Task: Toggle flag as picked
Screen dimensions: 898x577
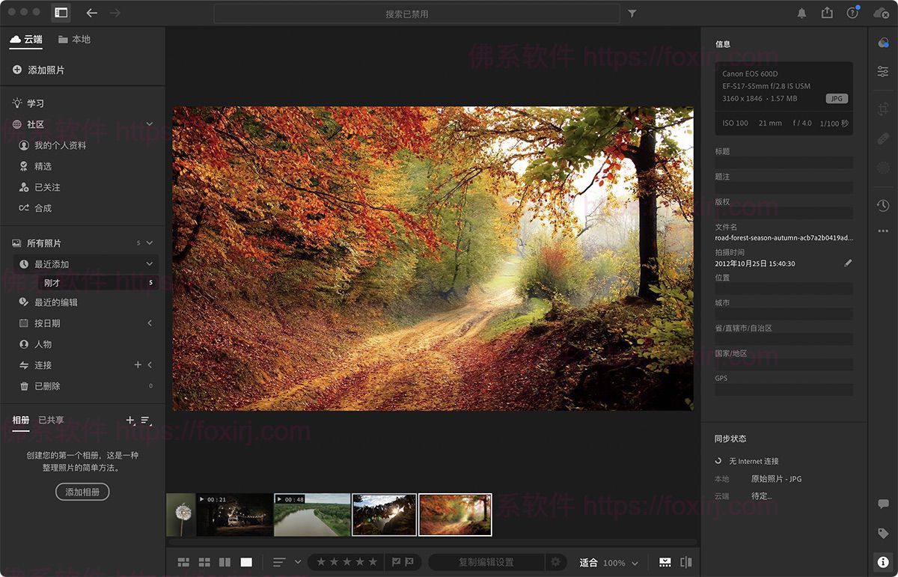Action: pos(397,562)
